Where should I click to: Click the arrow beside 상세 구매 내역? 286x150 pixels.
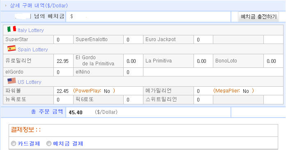[x=6, y=6]
